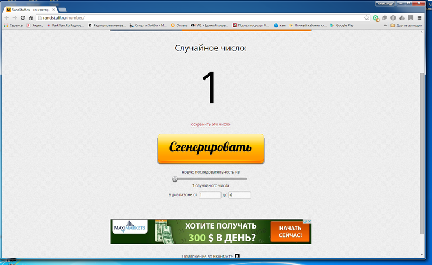Click the range 'до' input field
The width and height of the screenshot is (432, 265).
(240, 194)
